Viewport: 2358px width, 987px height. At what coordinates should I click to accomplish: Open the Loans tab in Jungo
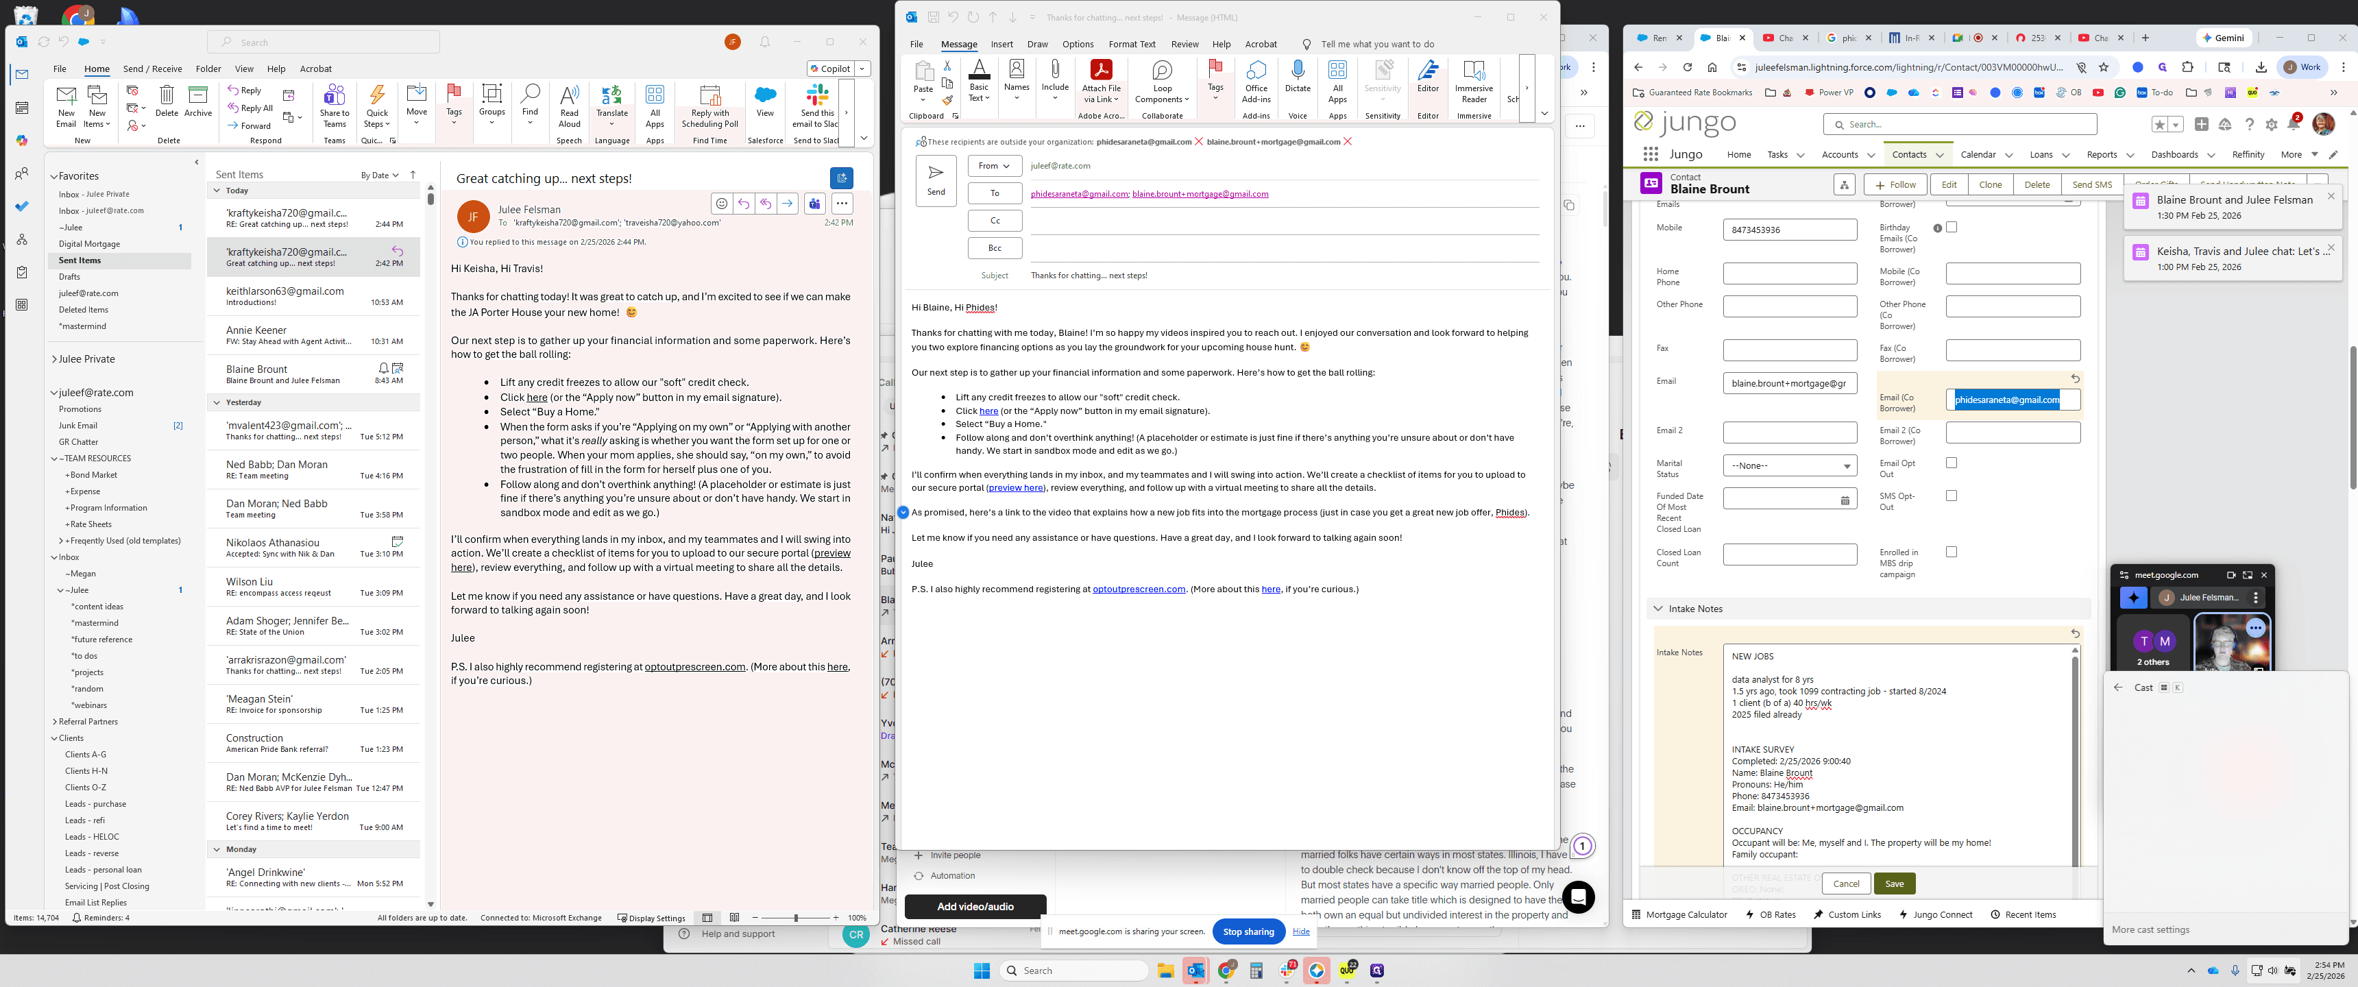tap(2041, 155)
